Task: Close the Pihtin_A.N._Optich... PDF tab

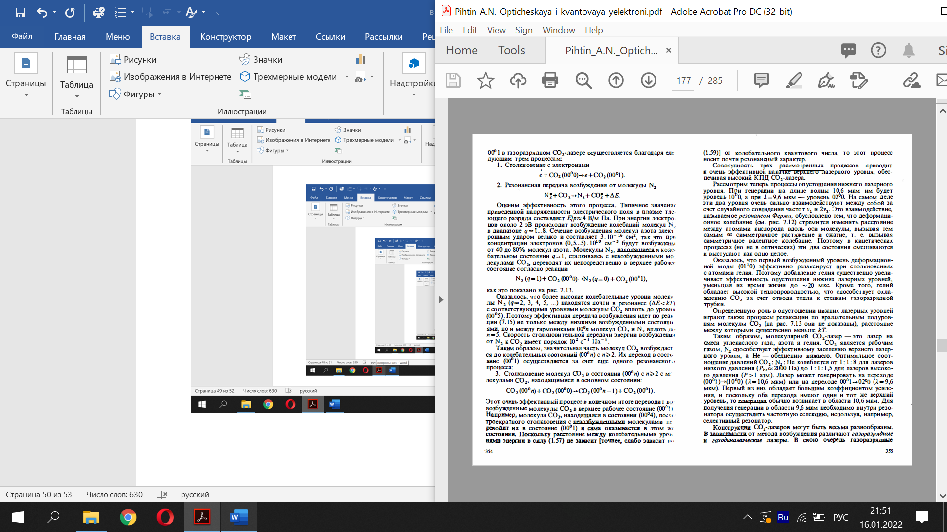Action: [x=669, y=50]
